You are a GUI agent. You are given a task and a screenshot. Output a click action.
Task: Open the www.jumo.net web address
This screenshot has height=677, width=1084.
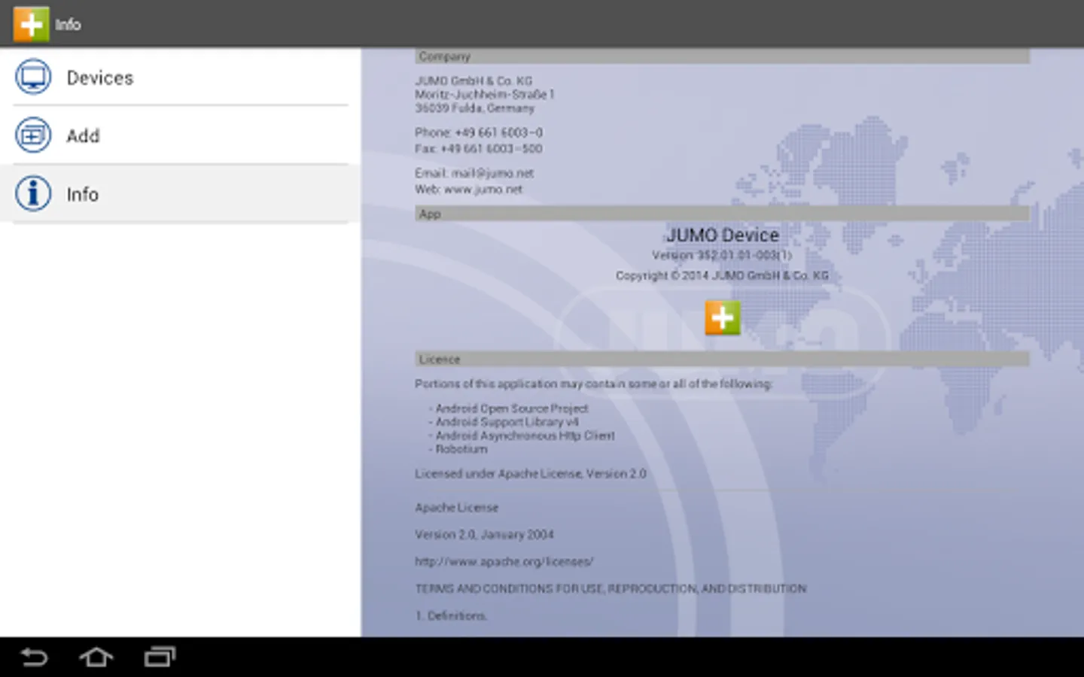click(x=483, y=190)
